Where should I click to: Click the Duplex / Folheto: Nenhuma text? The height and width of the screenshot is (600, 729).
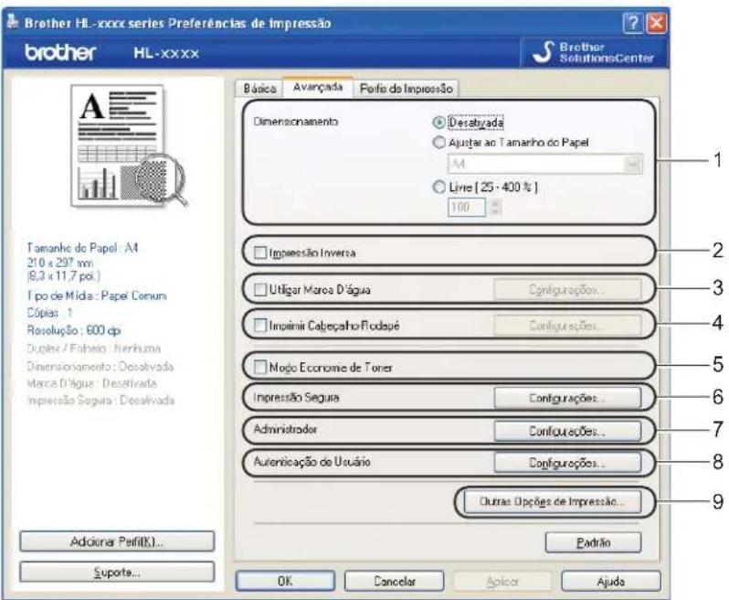[x=93, y=348]
